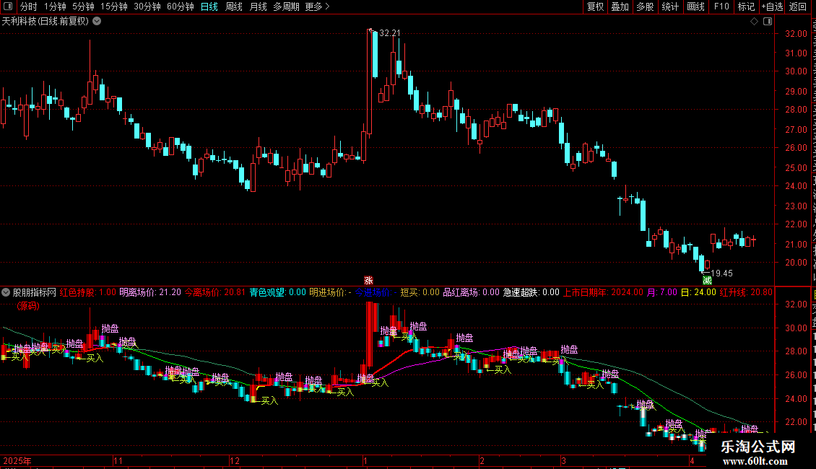Open the 画线 drawing tools
Image resolution: width=816 pixels, height=469 pixels.
click(695, 6)
